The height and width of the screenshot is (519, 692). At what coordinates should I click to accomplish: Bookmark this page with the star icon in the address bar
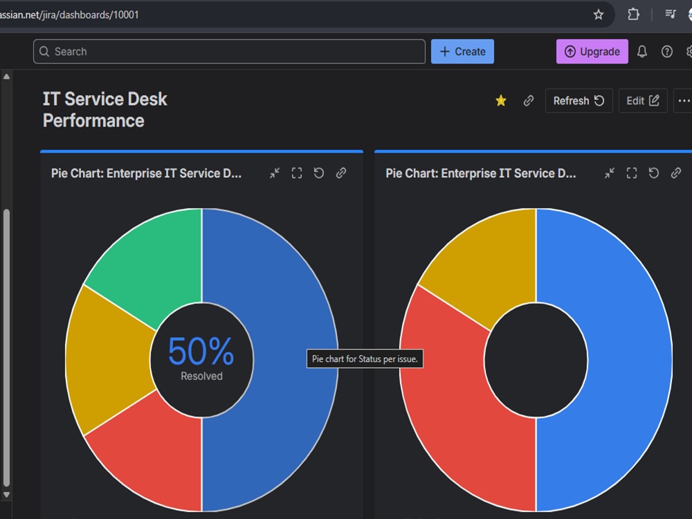pyautogui.click(x=598, y=15)
